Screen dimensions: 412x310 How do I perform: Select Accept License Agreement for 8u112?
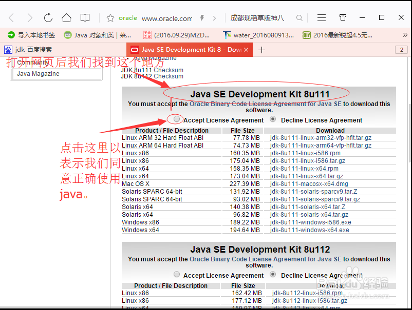coord(177,274)
